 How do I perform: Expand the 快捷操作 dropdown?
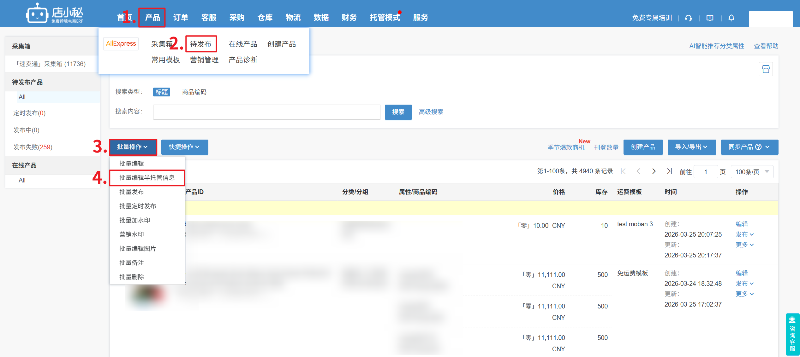(x=184, y=147)
